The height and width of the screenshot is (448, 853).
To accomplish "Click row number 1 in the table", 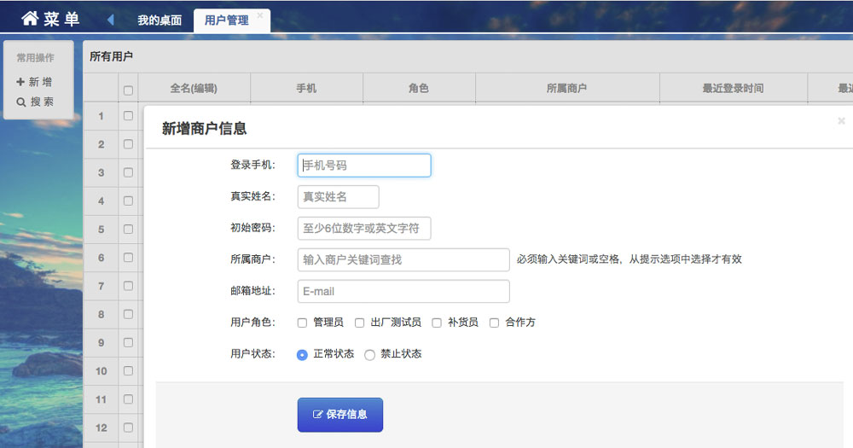I will (102, 116).
